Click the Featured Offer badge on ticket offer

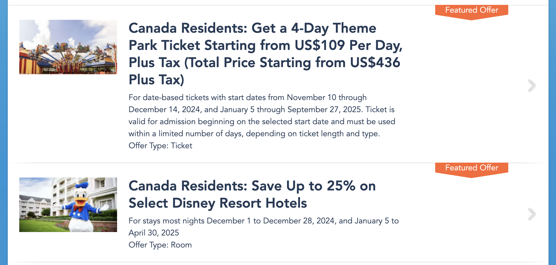pos(471,10)
